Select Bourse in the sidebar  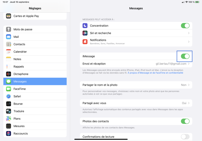(x=35, y=104)
